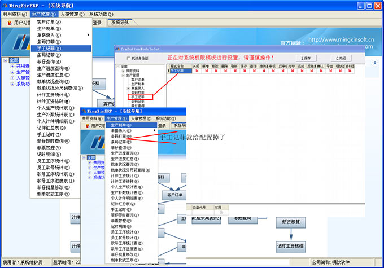
Task: Toggle 新增 permission mark for 手工记菲 row
Action: point(206,71)
